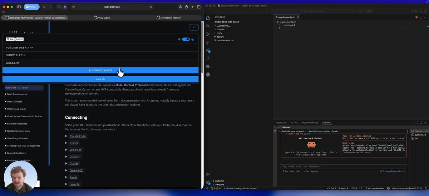Click the Claude Code prompt input line
Image resolution: width=429 pixels, height=196 pixels.
343,166
